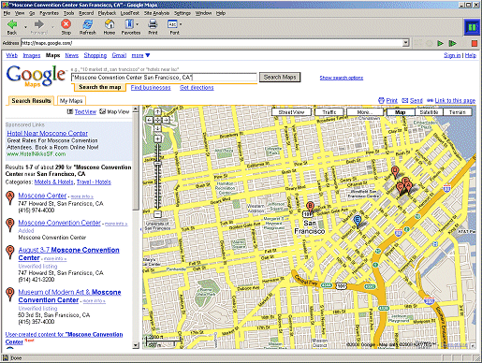Viewport: 482px width, 363px height.
Task: Click the map pan-up arrow control
Action: coord(157,112)
